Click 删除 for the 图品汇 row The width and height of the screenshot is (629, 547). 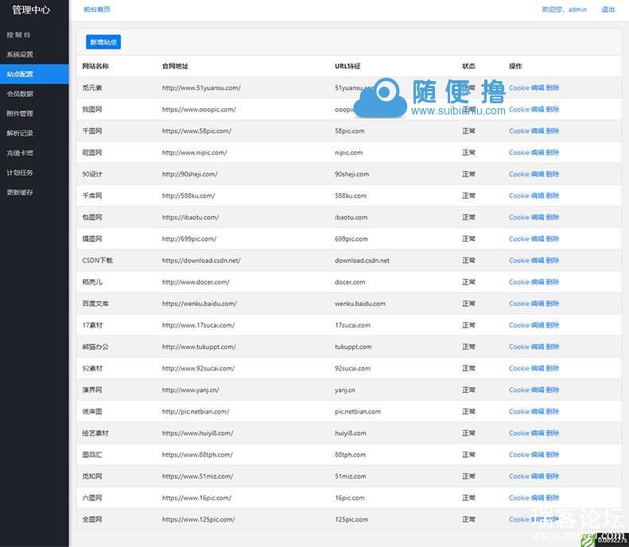[553, 455]
